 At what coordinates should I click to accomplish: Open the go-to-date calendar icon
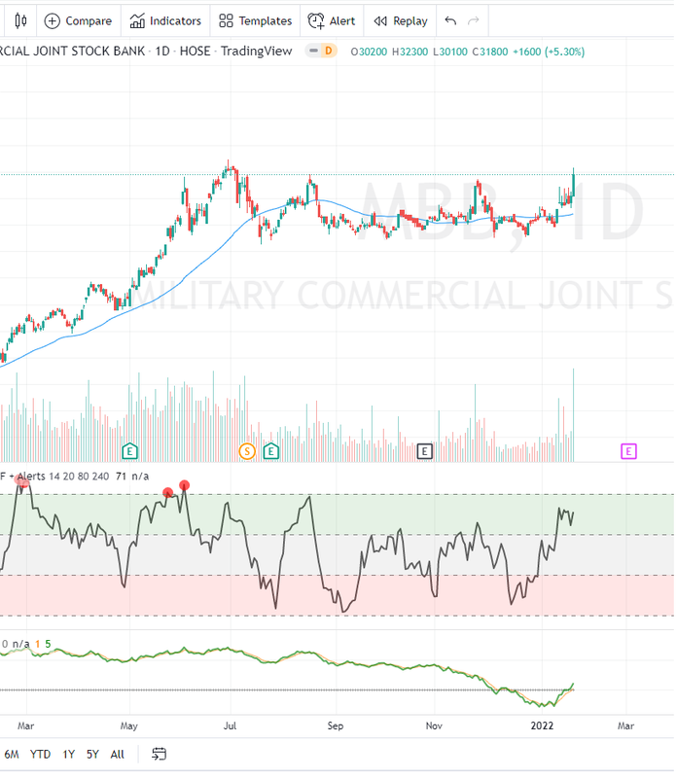point(159,755)
